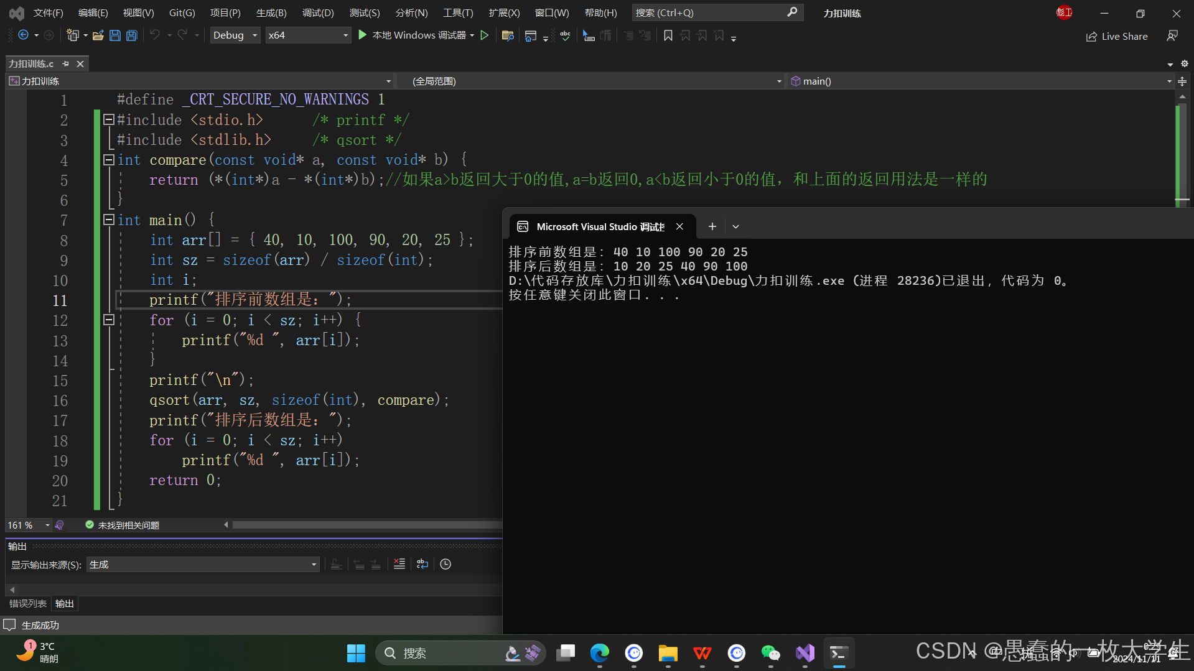Open the WPS Office taskbar icon
This screenshot has width=1194, height=671.
(x=702, y=653)
